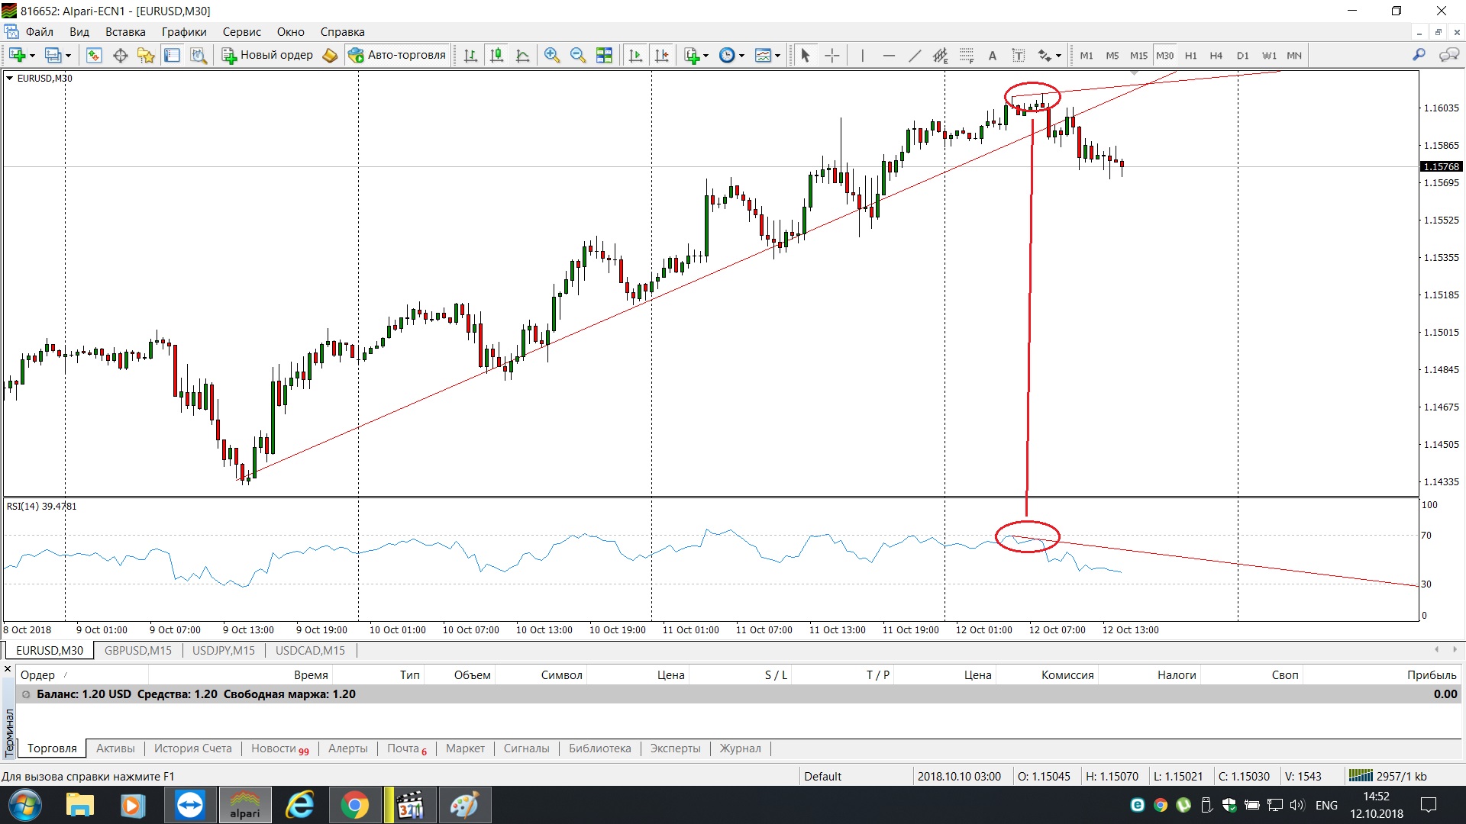This screenshot has height=824, width=1466.
Task: Select the arrow cursor tool
Action: pos(805,55)
